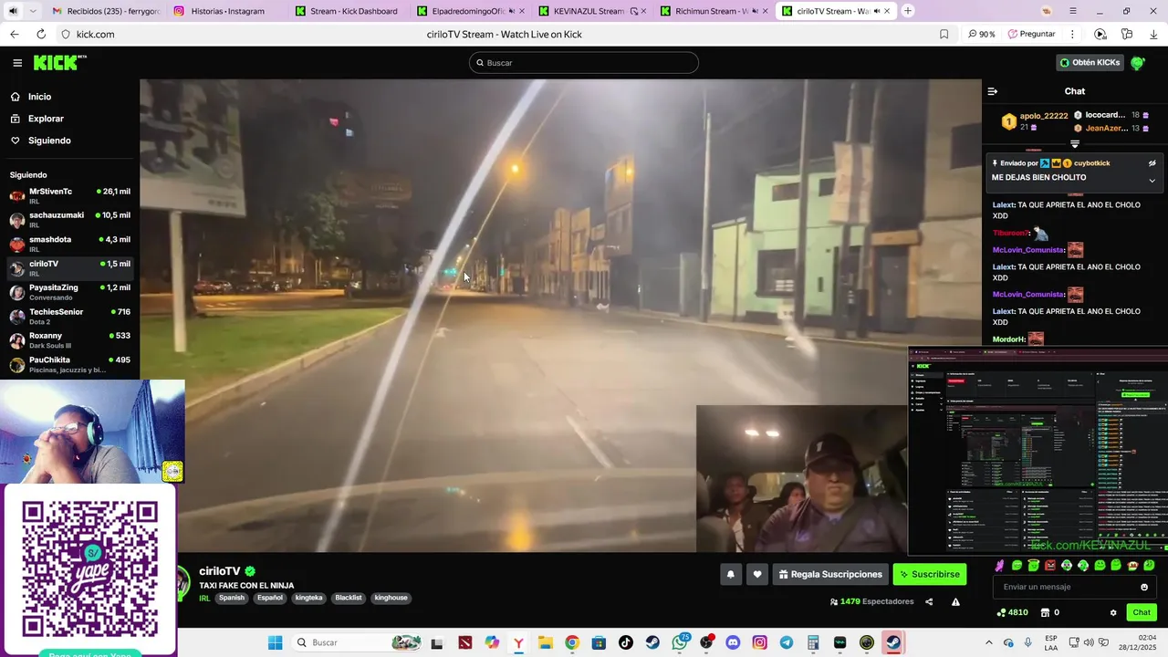Click the Enviar un mensaje chat input

[x=1074, y=587]
